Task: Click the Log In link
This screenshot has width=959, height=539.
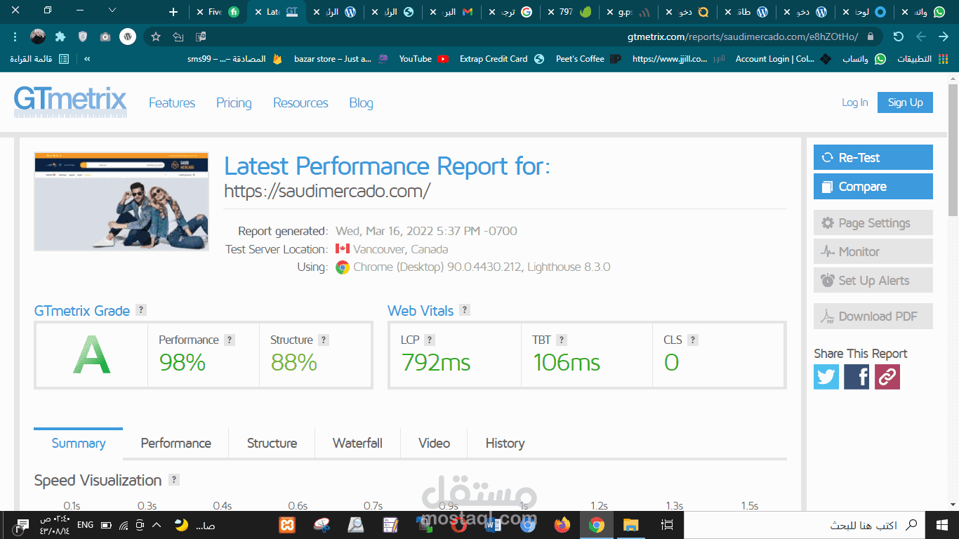Action: coord(854,102)
